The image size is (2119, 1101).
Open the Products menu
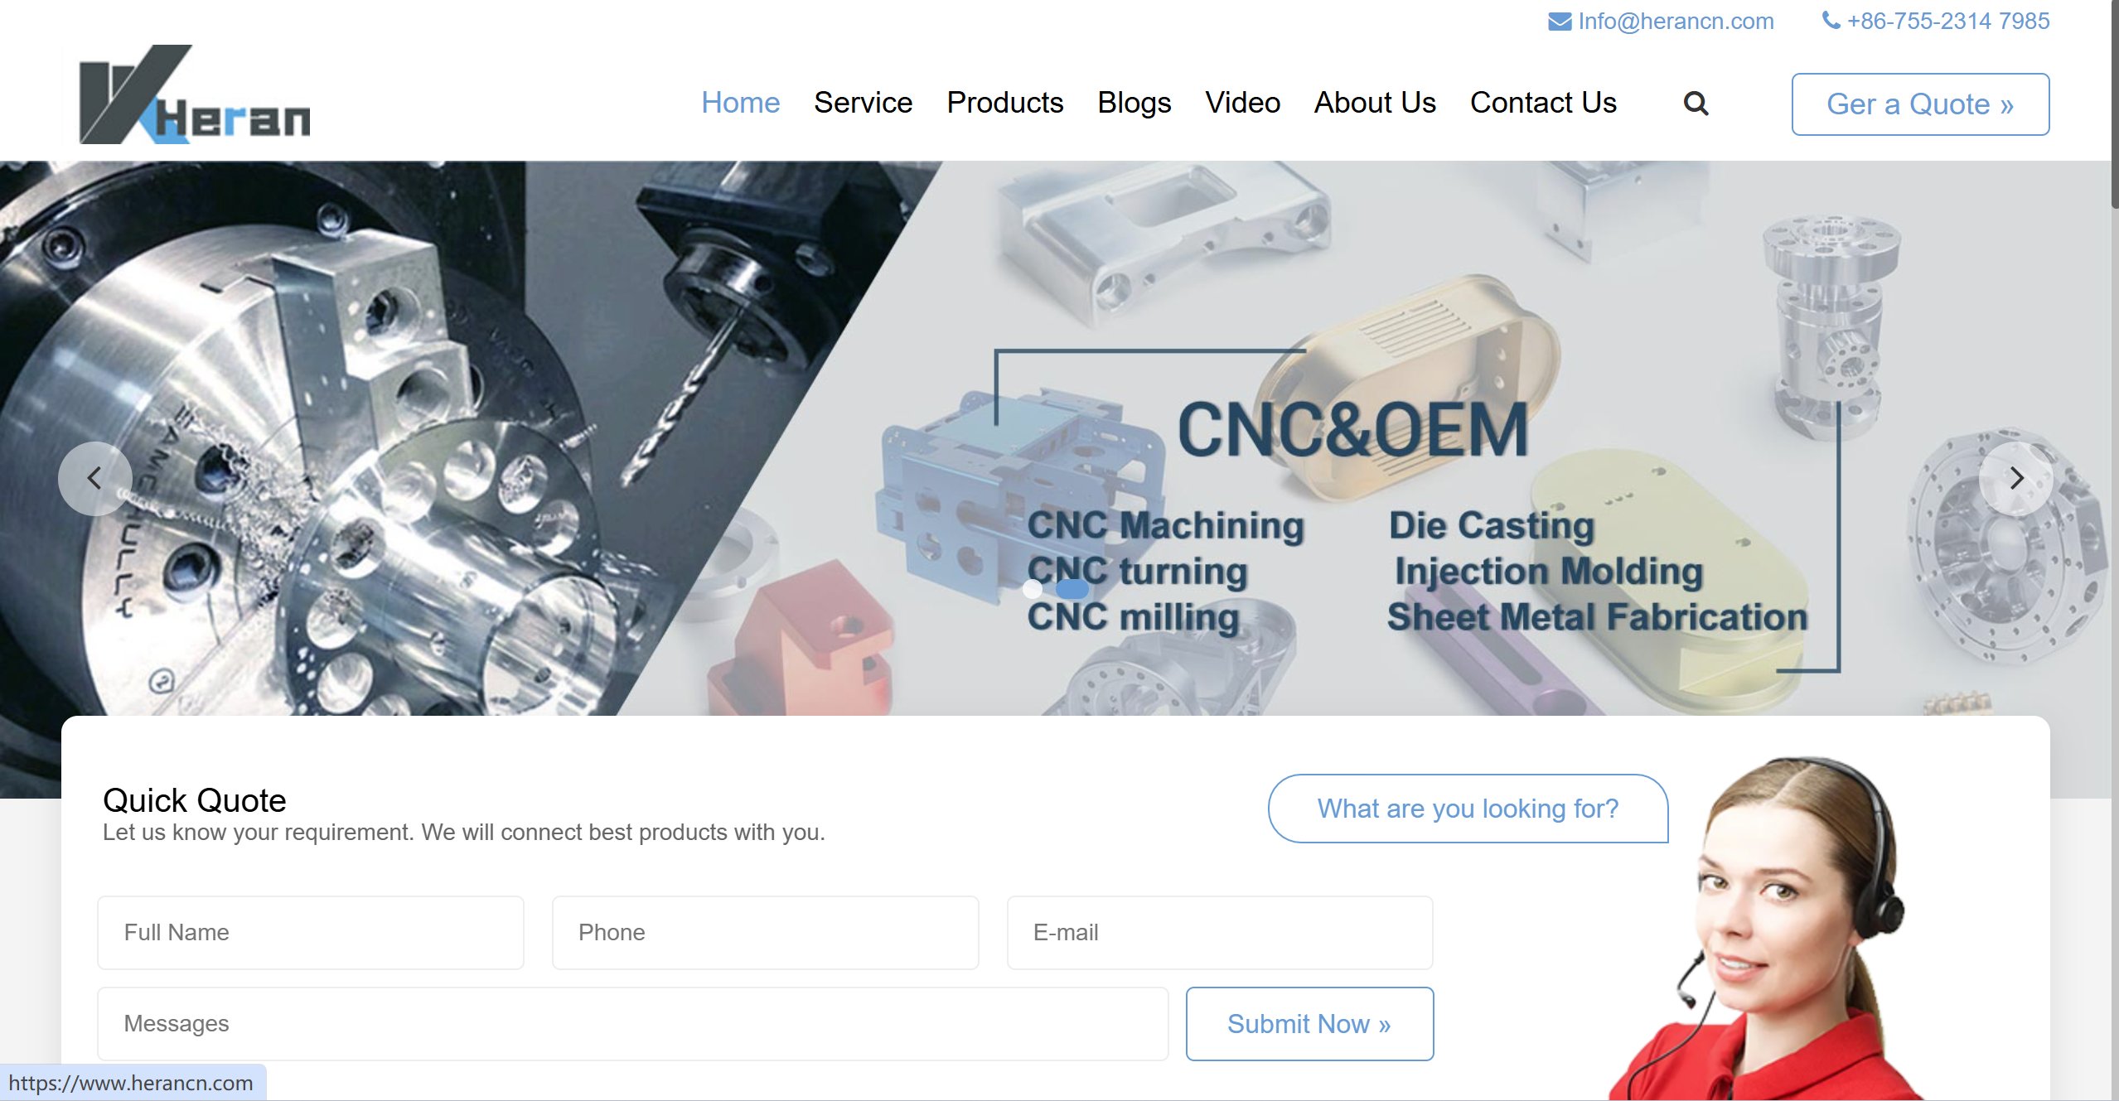tap(1004, 103)
